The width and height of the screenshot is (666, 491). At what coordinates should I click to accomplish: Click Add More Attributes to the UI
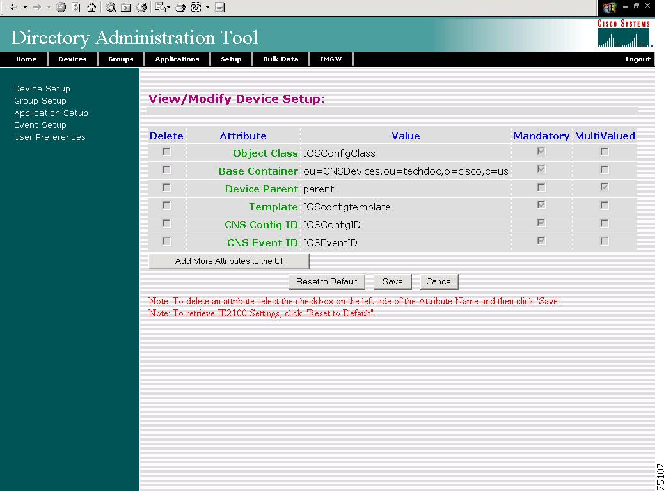coord(229,261)
